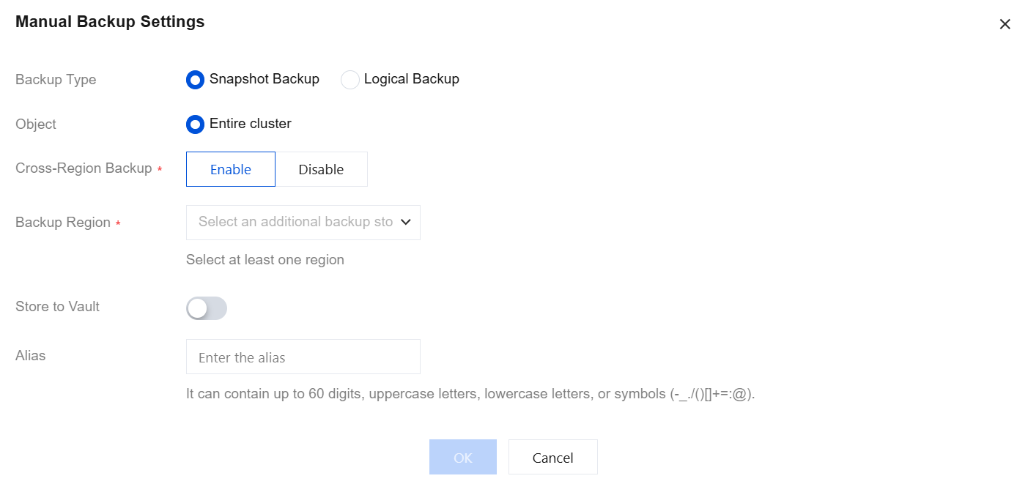
Task: Focus the Alias text input field
Action: [x=303, y=357]
